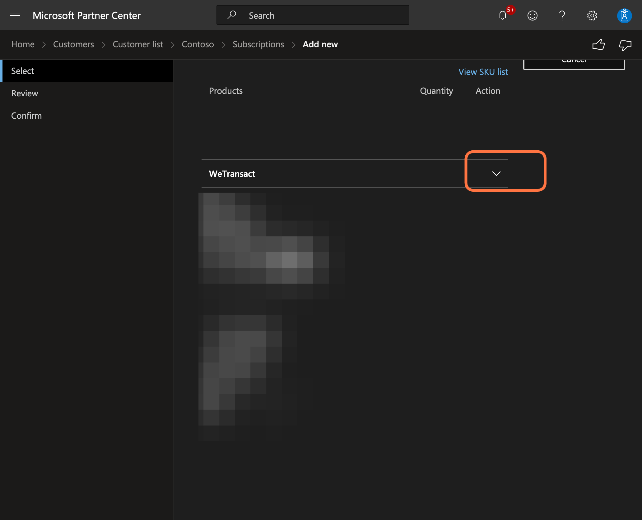Click the search magnifier icon

[x=232, y=15]
